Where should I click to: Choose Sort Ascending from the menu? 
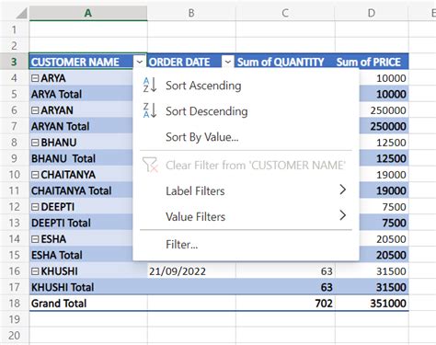(246, 86)
